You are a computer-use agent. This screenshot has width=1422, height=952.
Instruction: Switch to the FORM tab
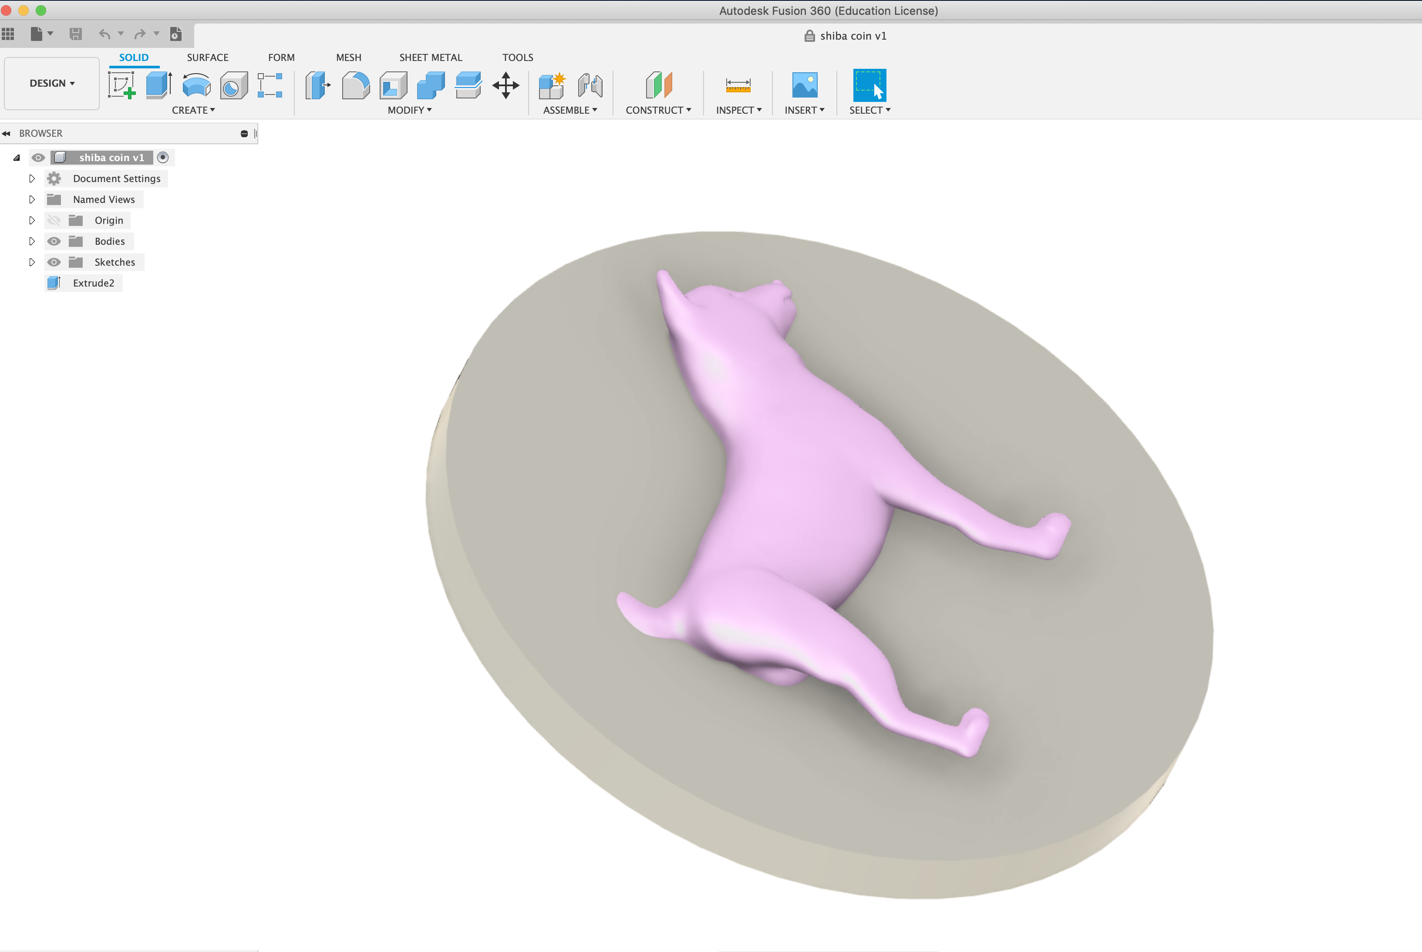282,57
